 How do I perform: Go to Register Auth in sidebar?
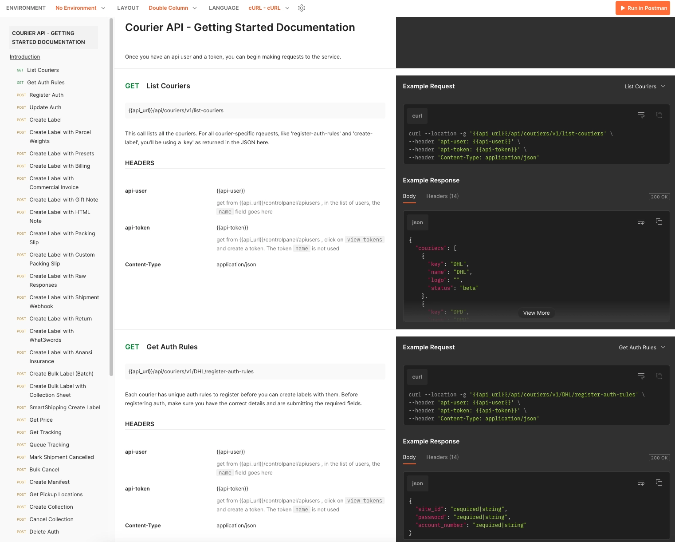pyautogui.click(x=47, y=95)
